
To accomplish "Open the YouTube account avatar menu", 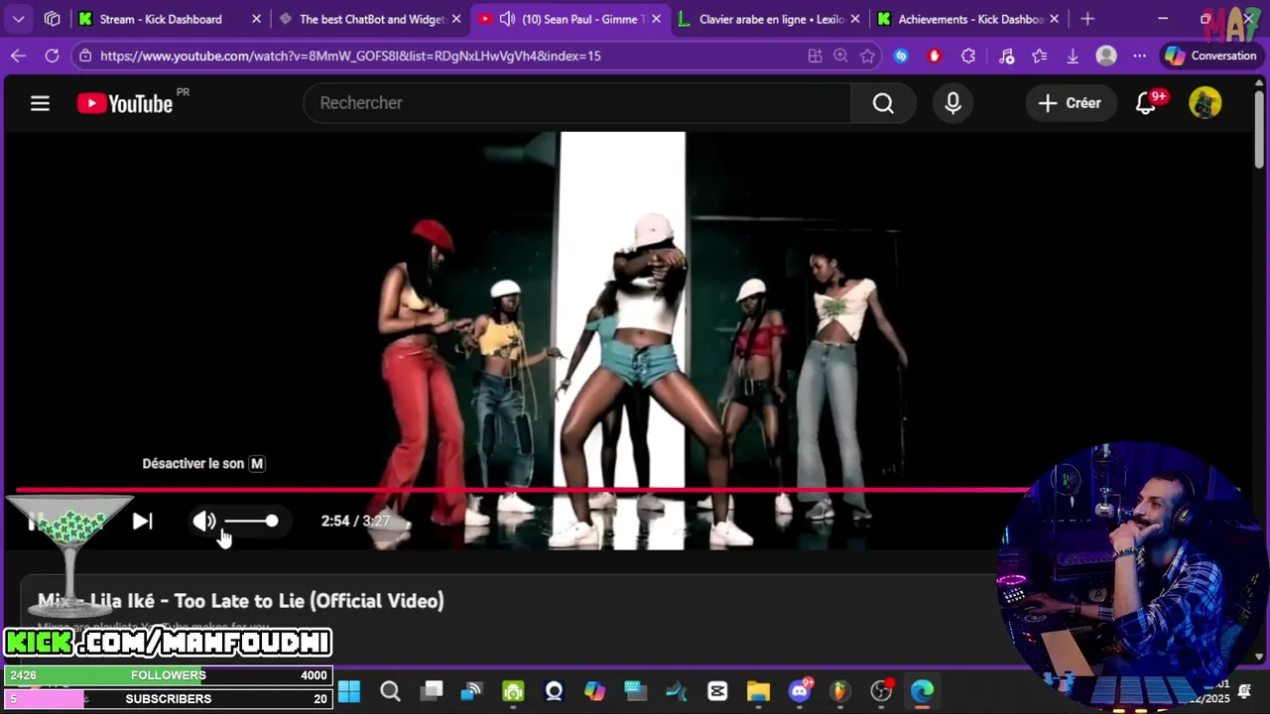I will coord(1205,103).
